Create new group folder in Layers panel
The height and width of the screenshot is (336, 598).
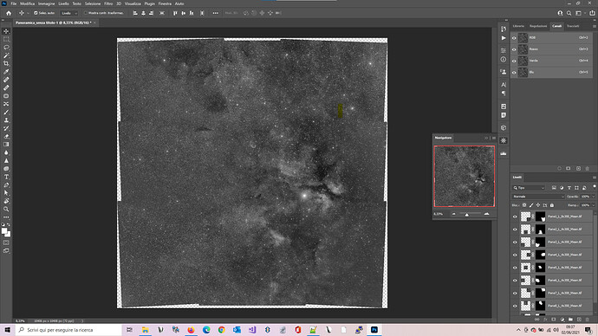pyautogui.click(x=570, y=320)
